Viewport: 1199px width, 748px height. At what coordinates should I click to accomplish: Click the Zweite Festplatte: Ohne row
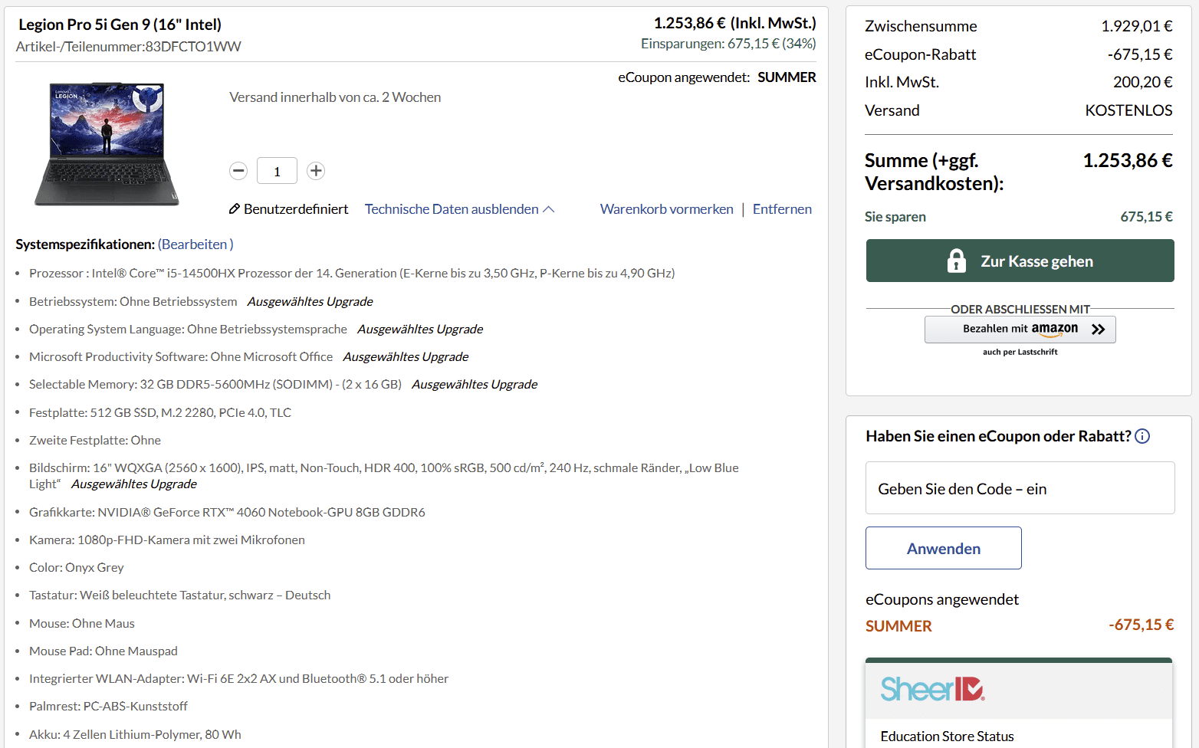click(x=95, y=440)
